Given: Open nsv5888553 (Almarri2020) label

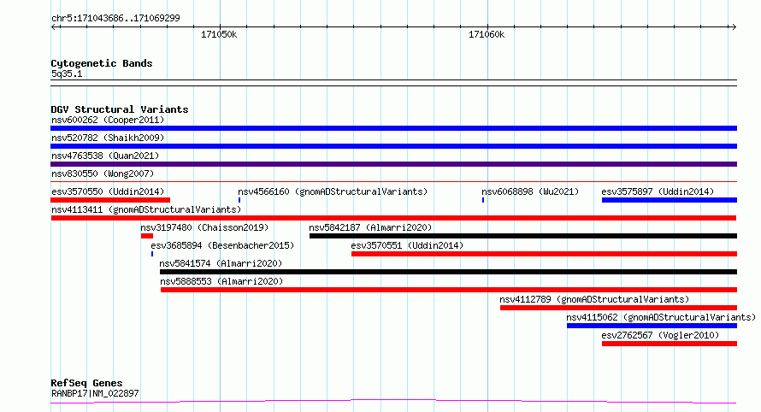Looking at the screenshot, I should coord(221,281).
